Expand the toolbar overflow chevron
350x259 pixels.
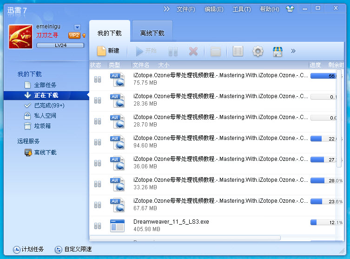[293, 51]
